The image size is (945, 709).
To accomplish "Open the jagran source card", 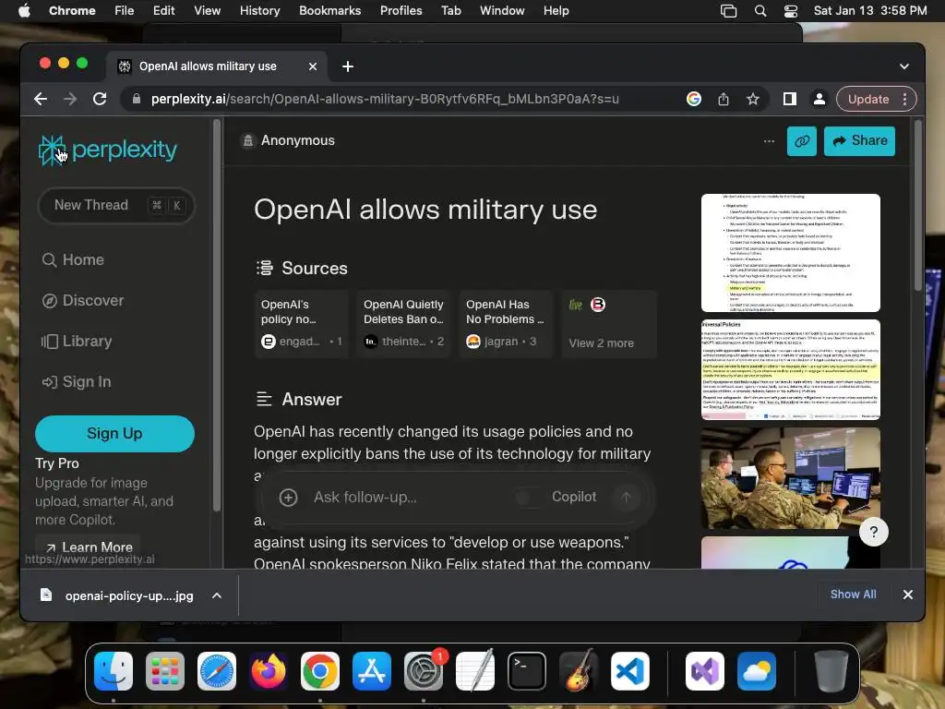I will (x=507, y=324).
